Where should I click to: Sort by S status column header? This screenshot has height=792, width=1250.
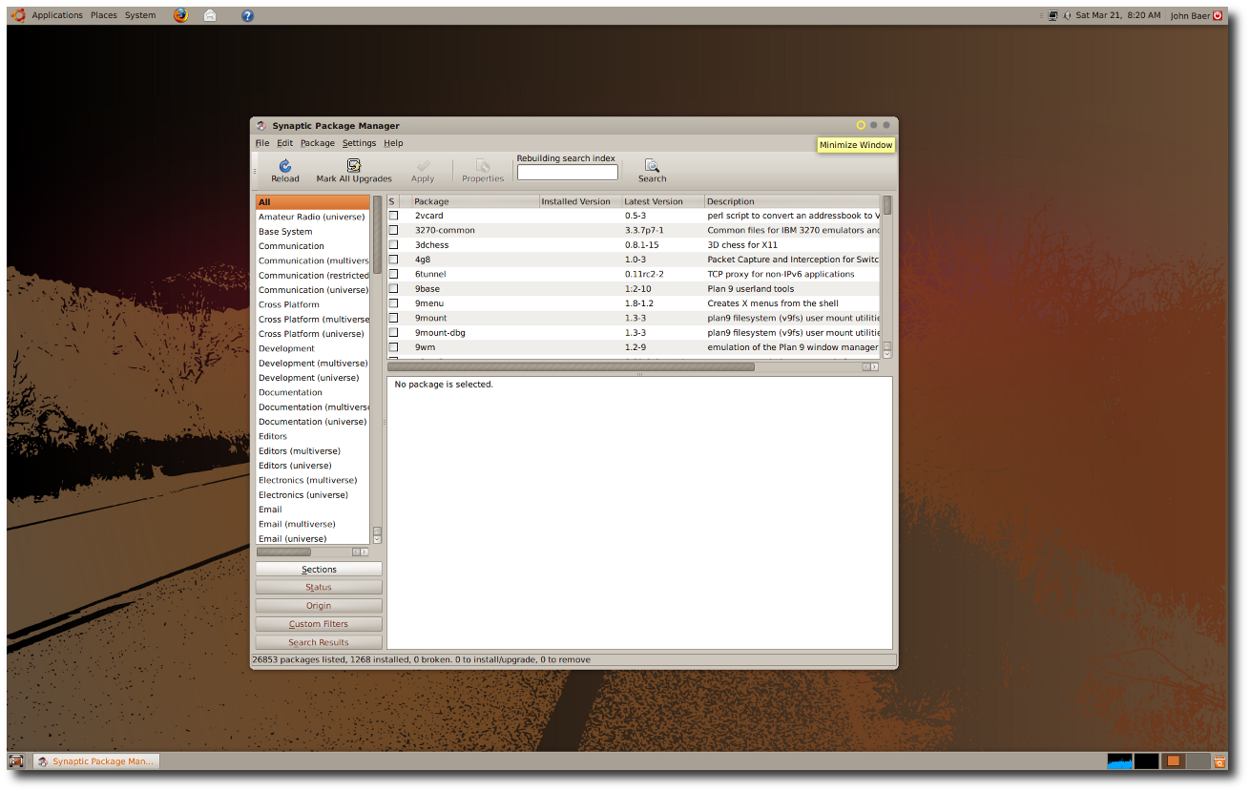tap(393, 201)
